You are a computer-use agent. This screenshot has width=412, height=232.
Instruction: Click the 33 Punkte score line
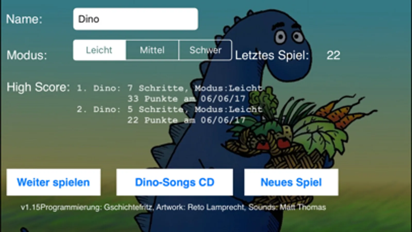pos(186,99)
